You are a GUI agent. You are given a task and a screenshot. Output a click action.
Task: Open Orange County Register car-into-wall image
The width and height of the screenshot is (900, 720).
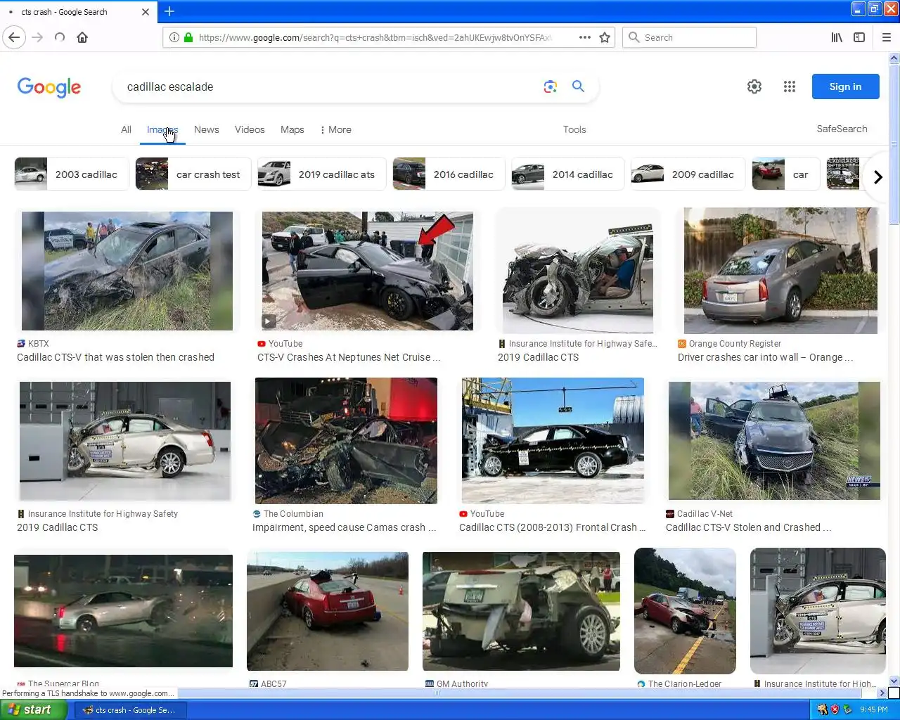click(x=780, y=271)
